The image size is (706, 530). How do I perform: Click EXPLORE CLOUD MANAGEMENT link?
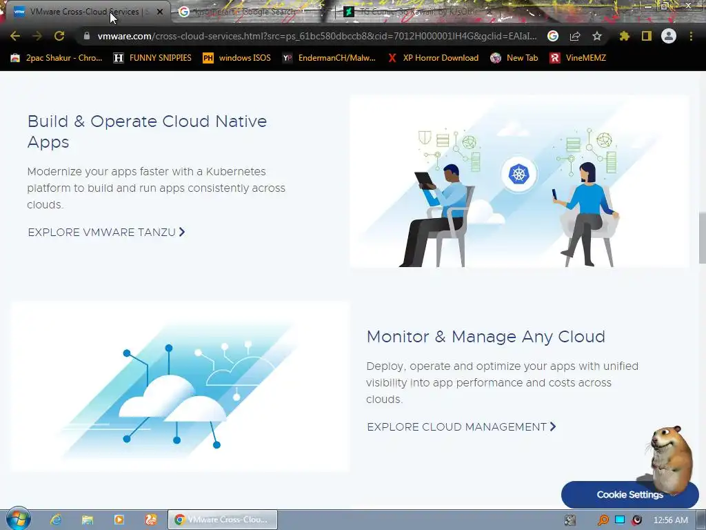(x=461, y=426)
